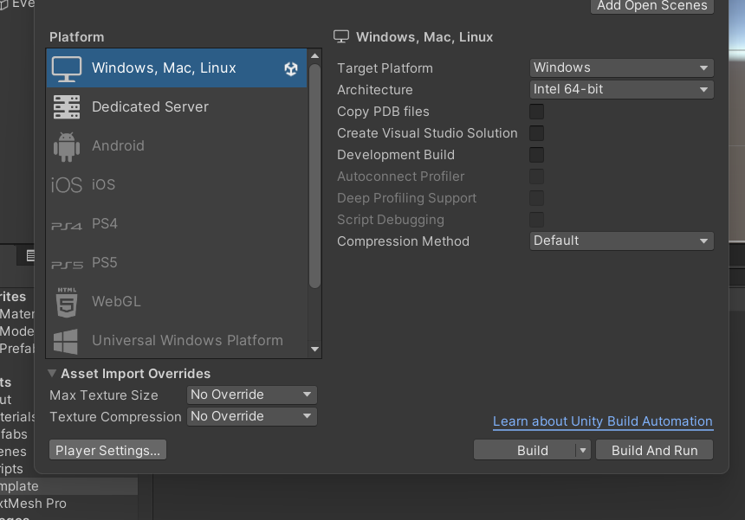Open Player Settings
Viewport: 745px width, 520px height.
click(108, 450)
